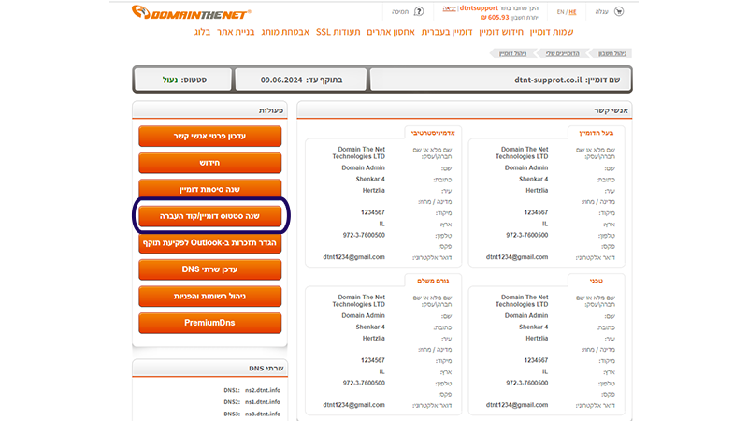Open the בלוג menu item
The image size is (748, 421).
pos(202,32)
